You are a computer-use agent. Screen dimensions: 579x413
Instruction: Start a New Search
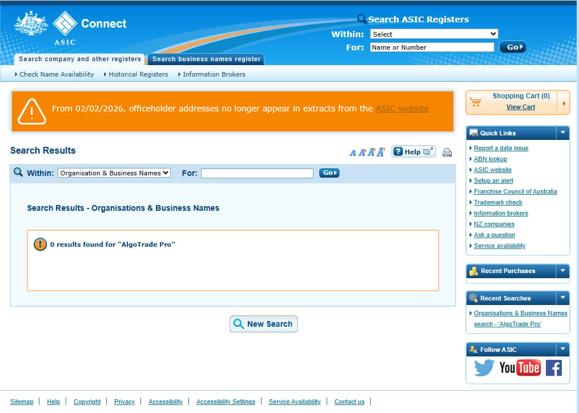(x=264, y=324)
